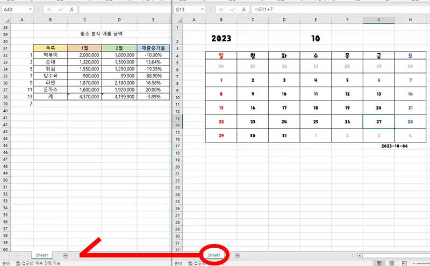Select the Sheet1 tab in the calendar workbook
Screen dimensions: 430x266
click(x=214, y=255)
